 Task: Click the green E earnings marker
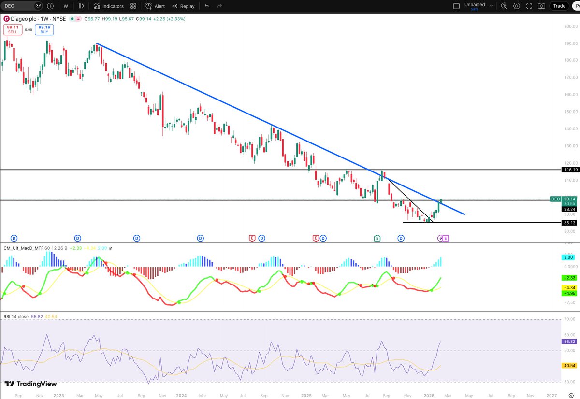tap(377, 238)
